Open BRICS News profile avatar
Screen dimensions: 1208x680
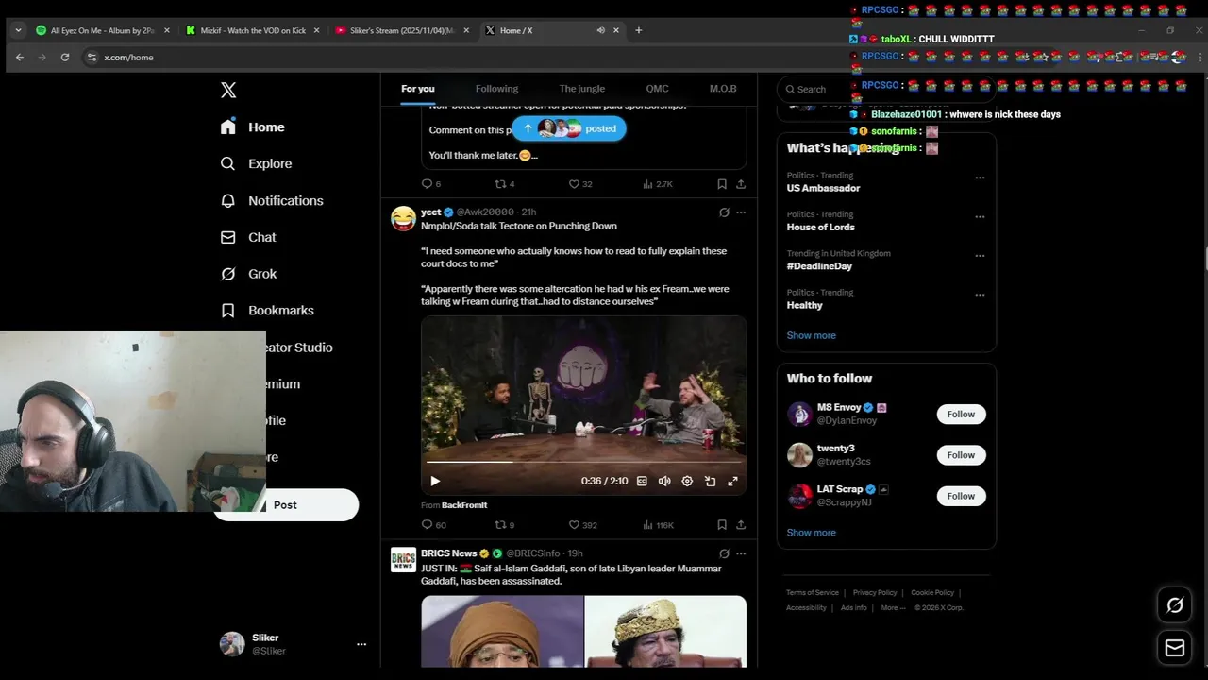click(x=403, y=559)
